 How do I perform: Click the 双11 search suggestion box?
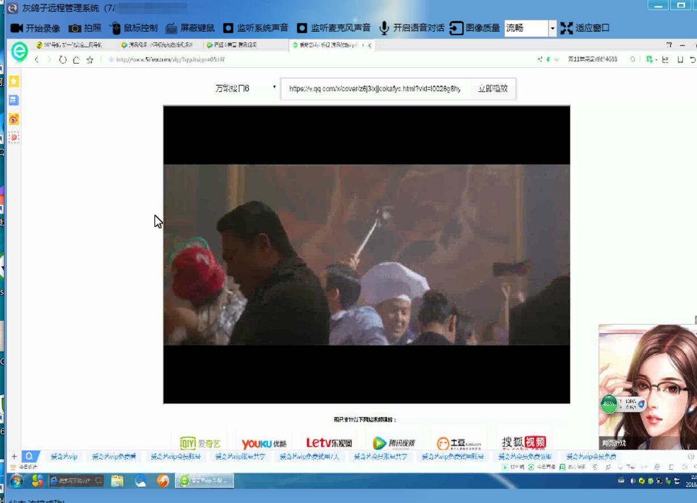pyautogui.click(x=593, y=60)
